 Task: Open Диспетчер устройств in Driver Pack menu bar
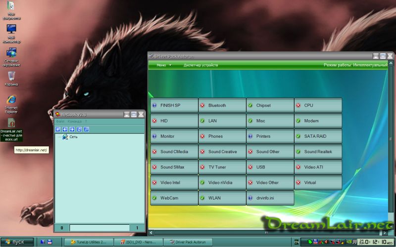[200, 65]
